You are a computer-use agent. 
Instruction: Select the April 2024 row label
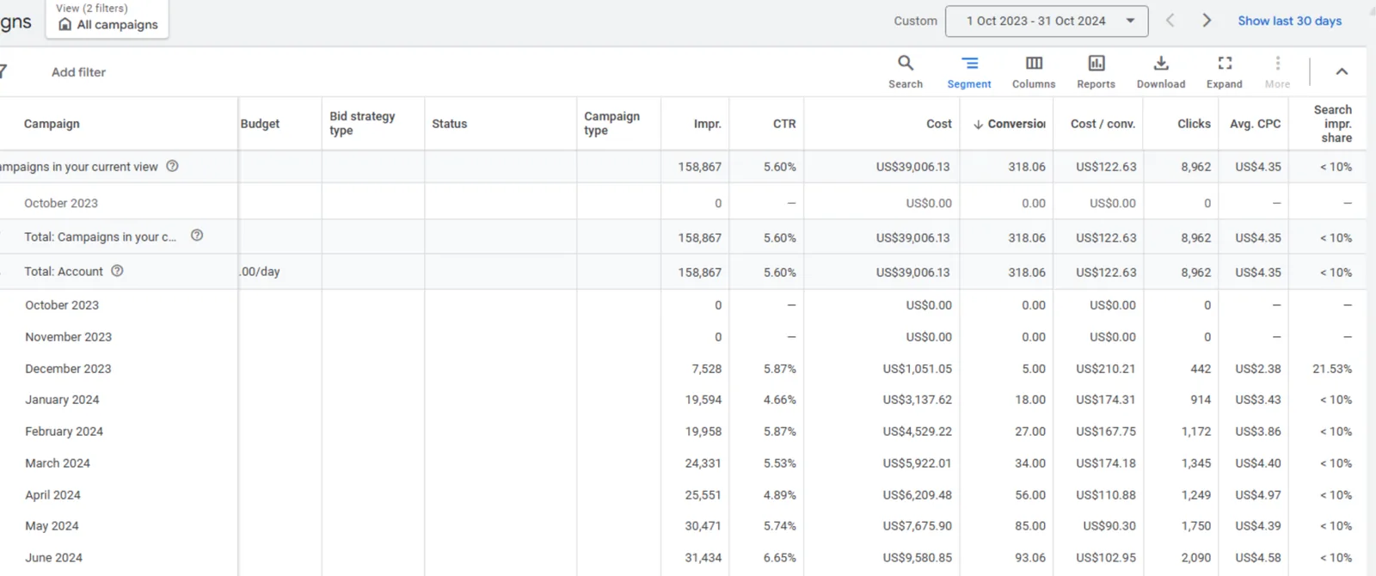click(52, 495)
